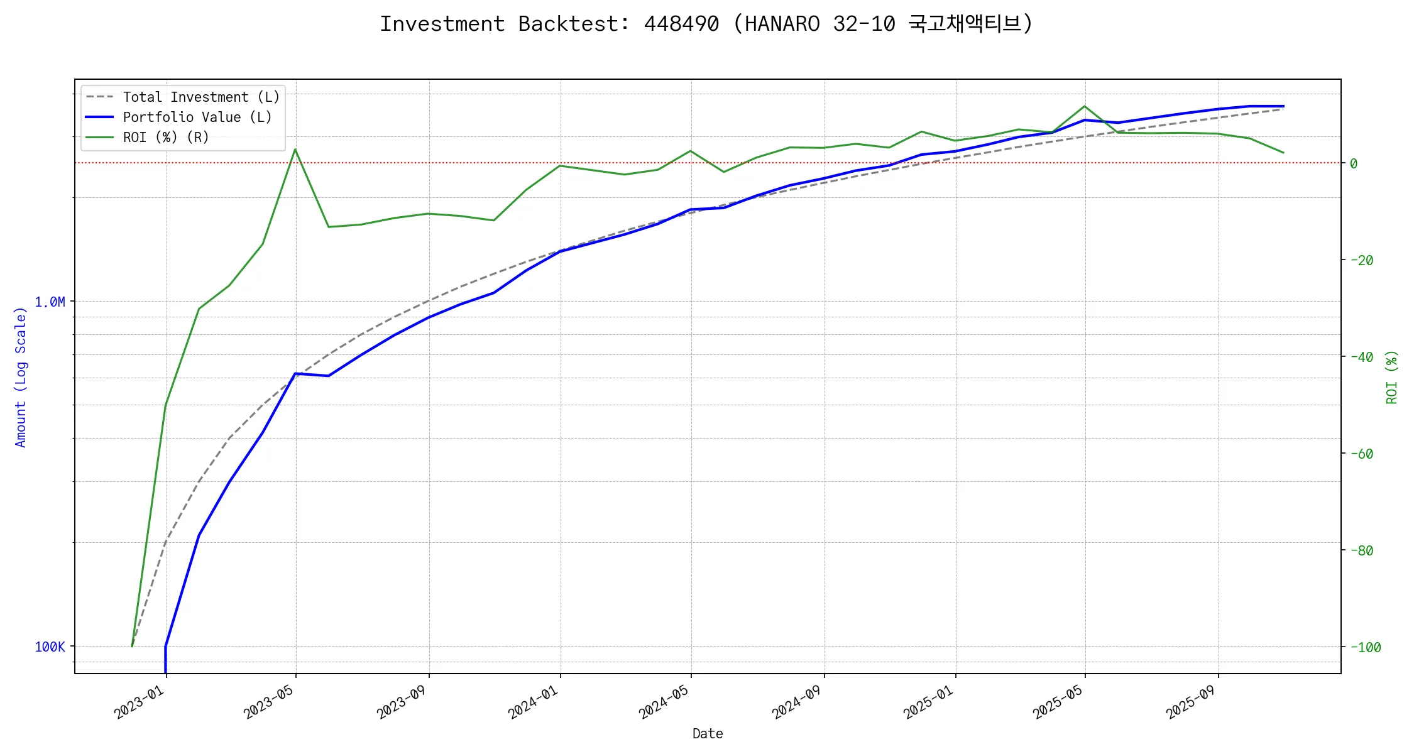Click the chart title Investment Backtest
1414x754 pixels.
[x=706, y=24]
